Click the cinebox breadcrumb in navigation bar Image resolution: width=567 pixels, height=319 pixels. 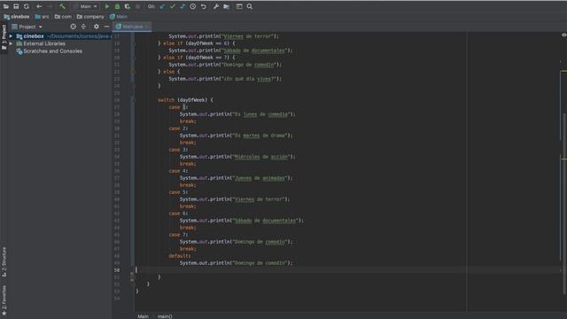(x=17, y=17)
